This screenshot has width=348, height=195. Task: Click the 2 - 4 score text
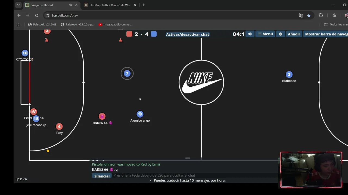tap(141, 34)
